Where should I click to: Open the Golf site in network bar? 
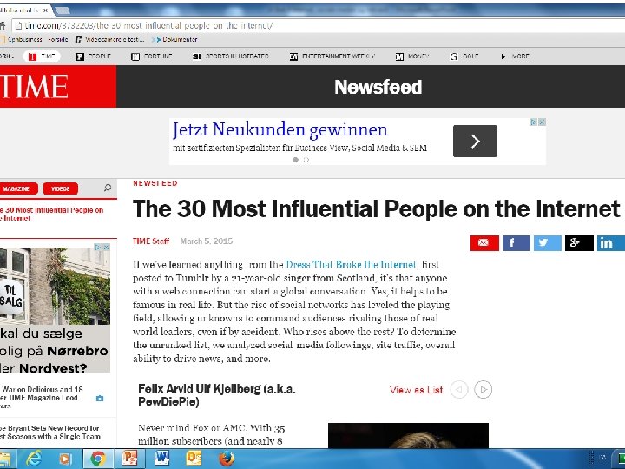tap(464, 56)
